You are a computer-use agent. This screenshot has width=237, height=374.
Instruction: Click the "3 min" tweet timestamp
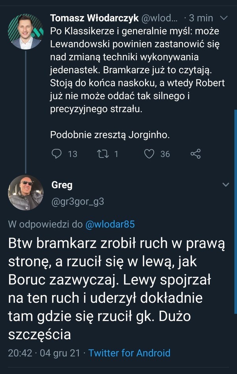coord(201,18)
